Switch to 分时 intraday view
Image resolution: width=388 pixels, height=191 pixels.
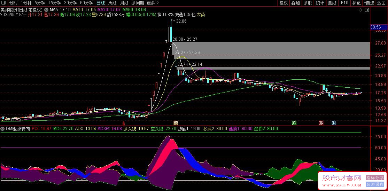click(13, 3)
